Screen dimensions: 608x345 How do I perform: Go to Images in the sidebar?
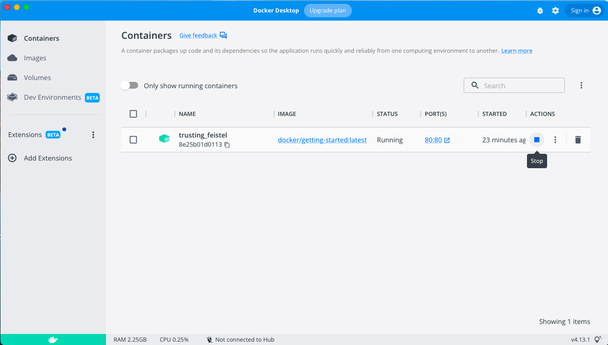click(53, 58)
